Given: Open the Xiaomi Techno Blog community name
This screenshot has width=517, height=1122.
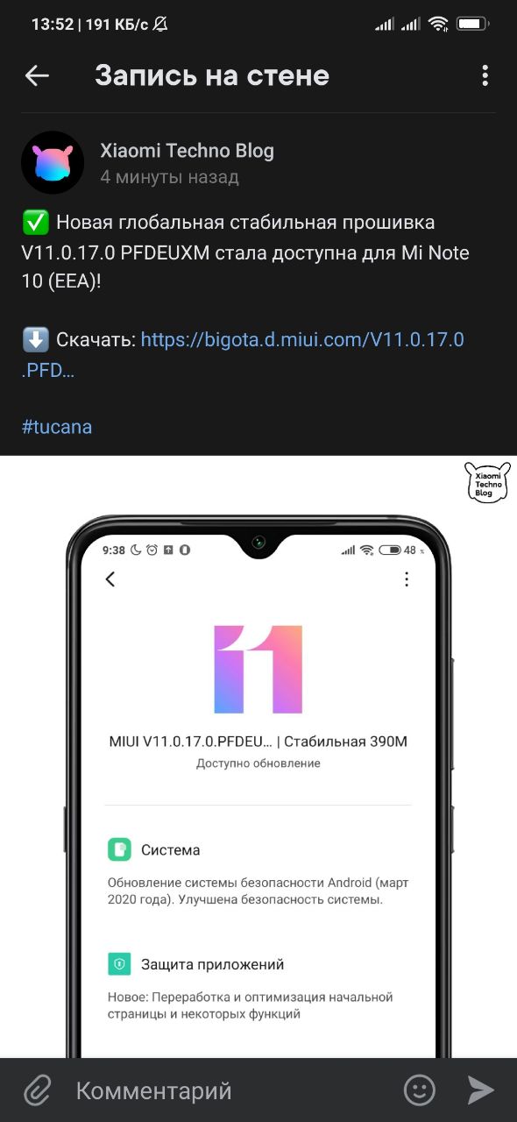Looking at the screenshot, I should click(187, 151).
